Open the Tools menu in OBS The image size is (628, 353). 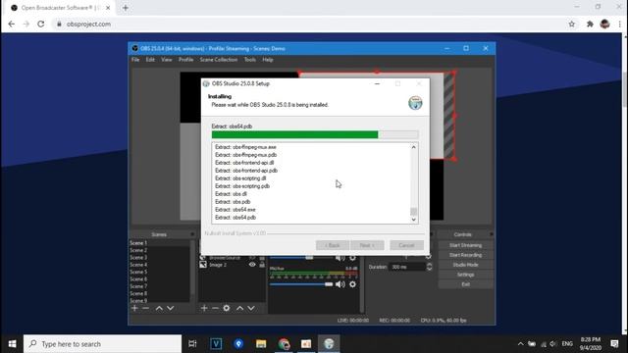click(250, 60)
